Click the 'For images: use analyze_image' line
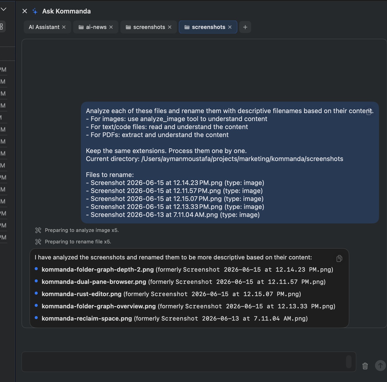The width and height of the screenshot is (387, 382). tap(177, 119)
